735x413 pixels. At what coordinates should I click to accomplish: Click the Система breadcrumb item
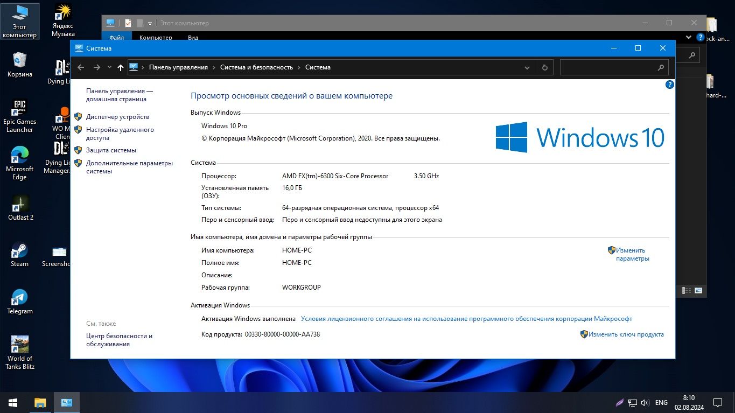318,67
